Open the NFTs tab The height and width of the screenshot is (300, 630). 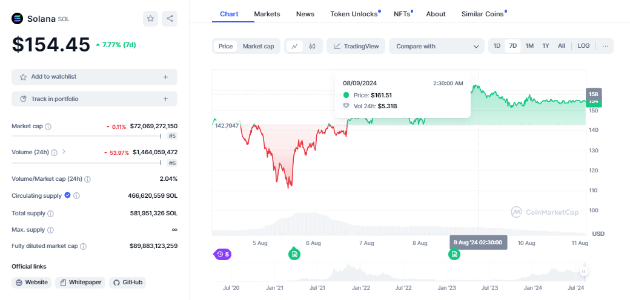coord(402,14)
